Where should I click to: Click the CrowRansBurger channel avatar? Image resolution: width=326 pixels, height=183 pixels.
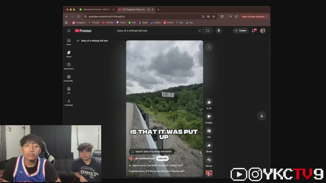(x=131, y=158)
